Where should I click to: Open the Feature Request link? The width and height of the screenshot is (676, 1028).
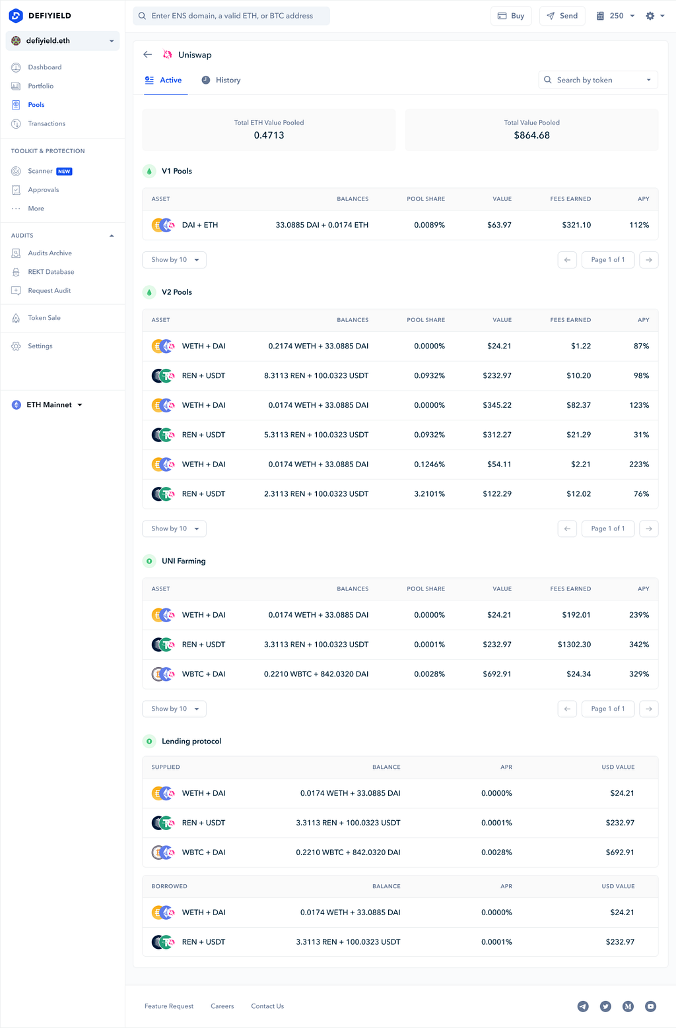pos(169,1006)
